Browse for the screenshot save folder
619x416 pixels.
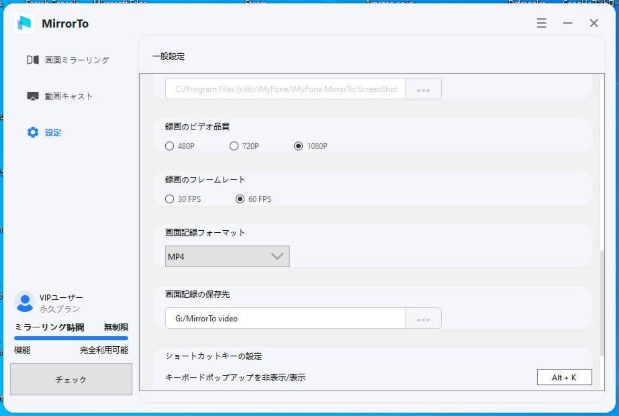click(x=423, y=89)
